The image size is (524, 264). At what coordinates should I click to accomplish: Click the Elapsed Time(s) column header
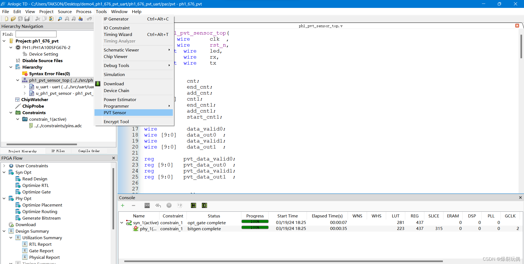coord(327,216)
